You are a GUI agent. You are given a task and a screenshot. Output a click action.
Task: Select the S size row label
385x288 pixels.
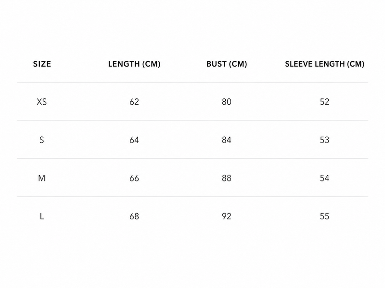coord(42,140)
